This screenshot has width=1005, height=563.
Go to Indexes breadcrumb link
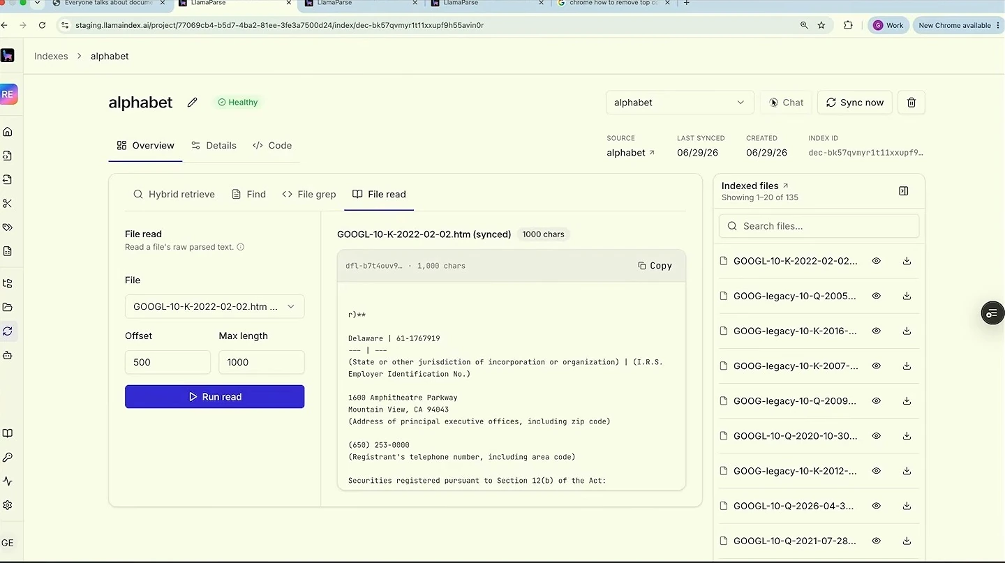(x=51, y=57)
